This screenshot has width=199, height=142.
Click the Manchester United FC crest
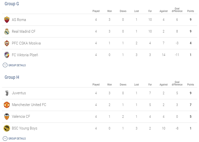click(7, 105)
